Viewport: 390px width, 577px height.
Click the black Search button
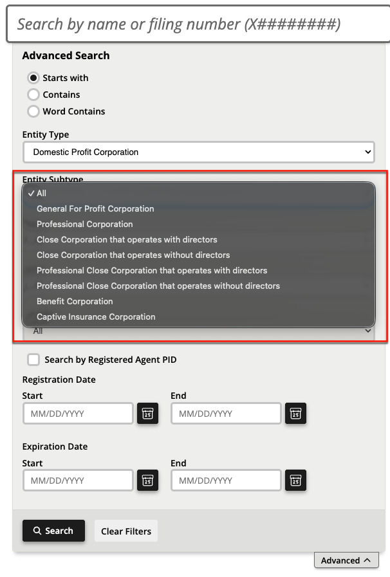pos(54,531)
